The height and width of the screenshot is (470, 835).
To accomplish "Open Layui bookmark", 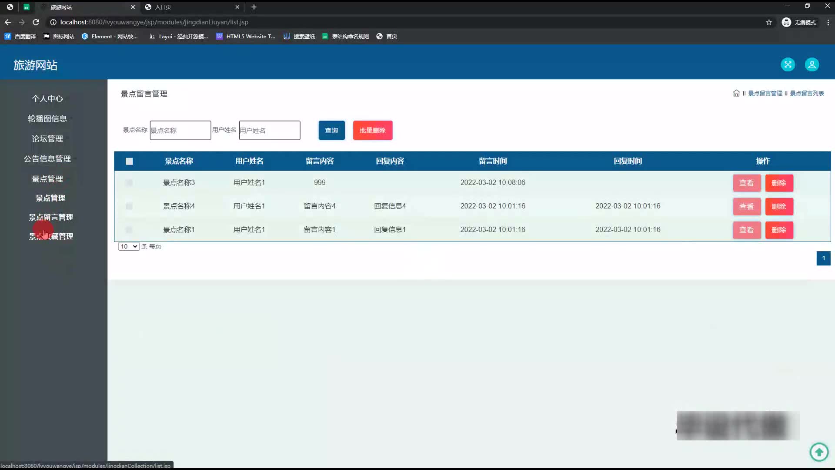I will point(178,37).
